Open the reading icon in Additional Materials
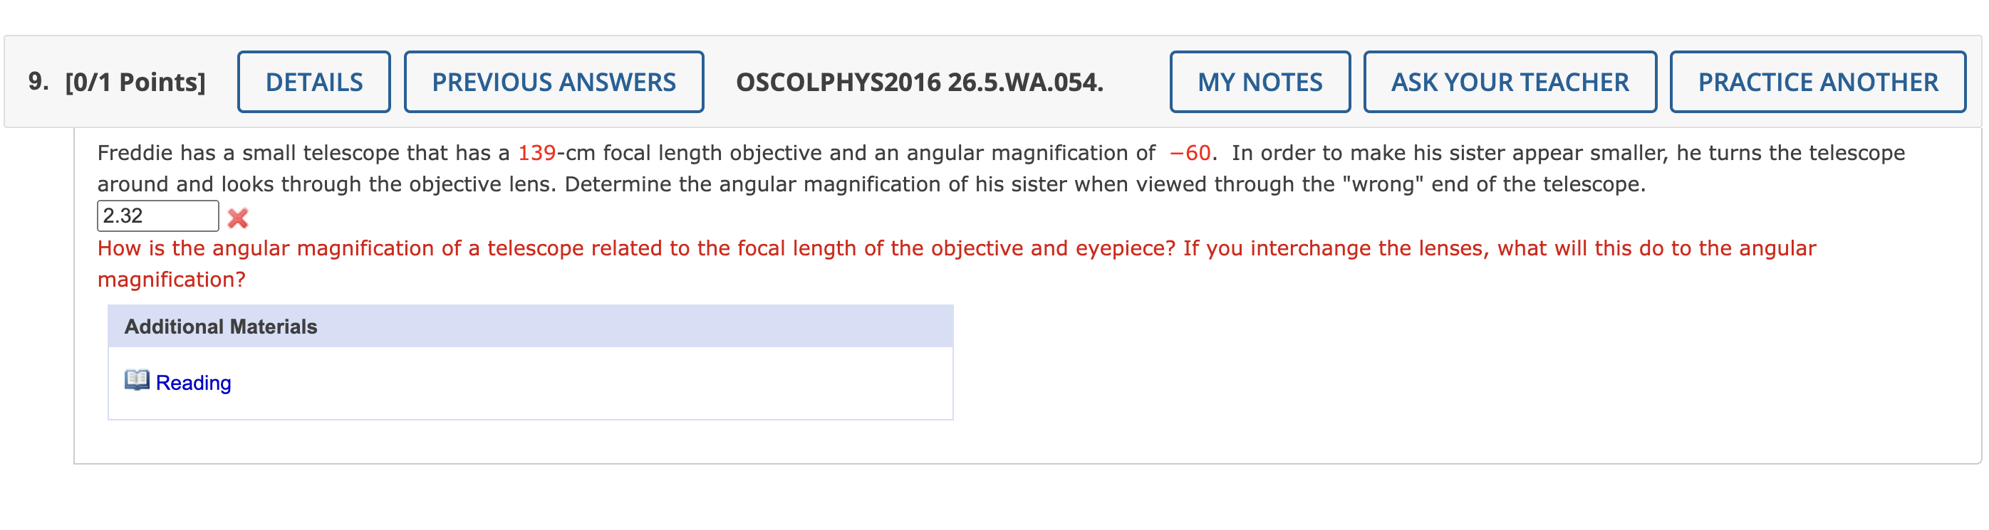The height and width of the screenshot is (530, 1989). click(137, 381)
